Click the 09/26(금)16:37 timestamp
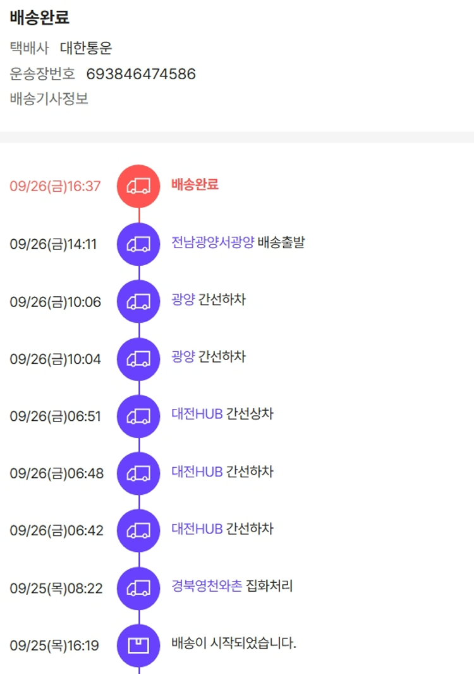 tap(55, 187)
